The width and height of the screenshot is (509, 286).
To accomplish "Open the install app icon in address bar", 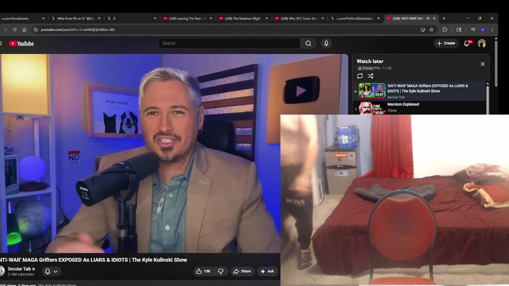I will (x=423, y=29).
